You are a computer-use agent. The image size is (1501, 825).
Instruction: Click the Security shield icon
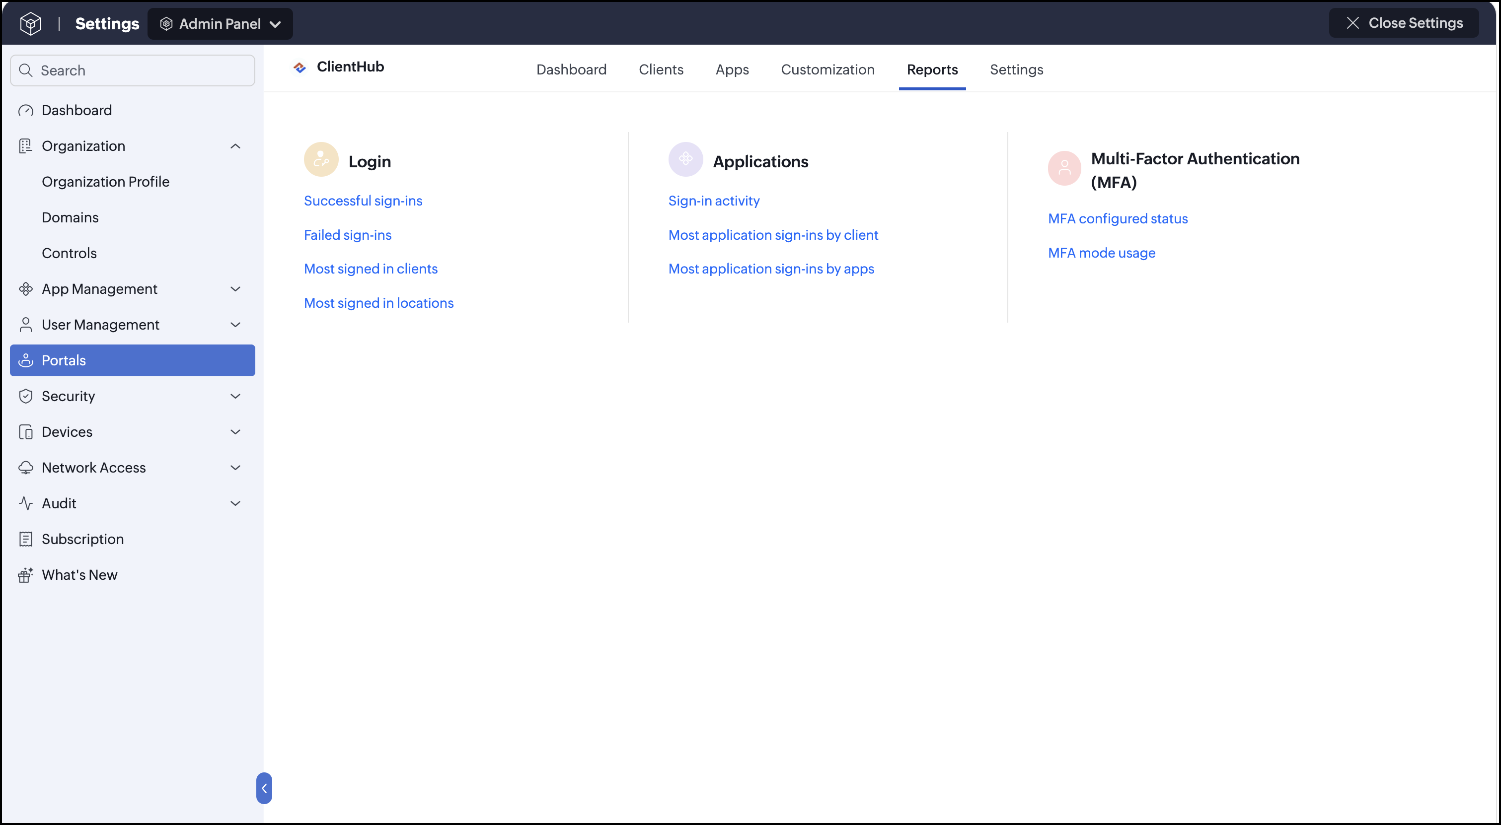pos(26,397)
